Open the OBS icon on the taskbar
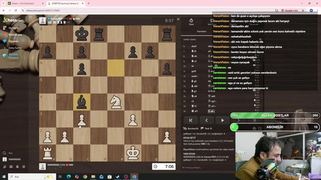The width and height of the screenshot is (321, 180). (x=126, y=177)
